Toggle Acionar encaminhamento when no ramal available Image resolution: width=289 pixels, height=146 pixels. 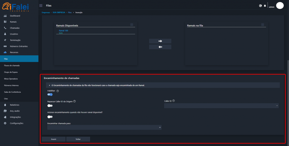point(50,117)
